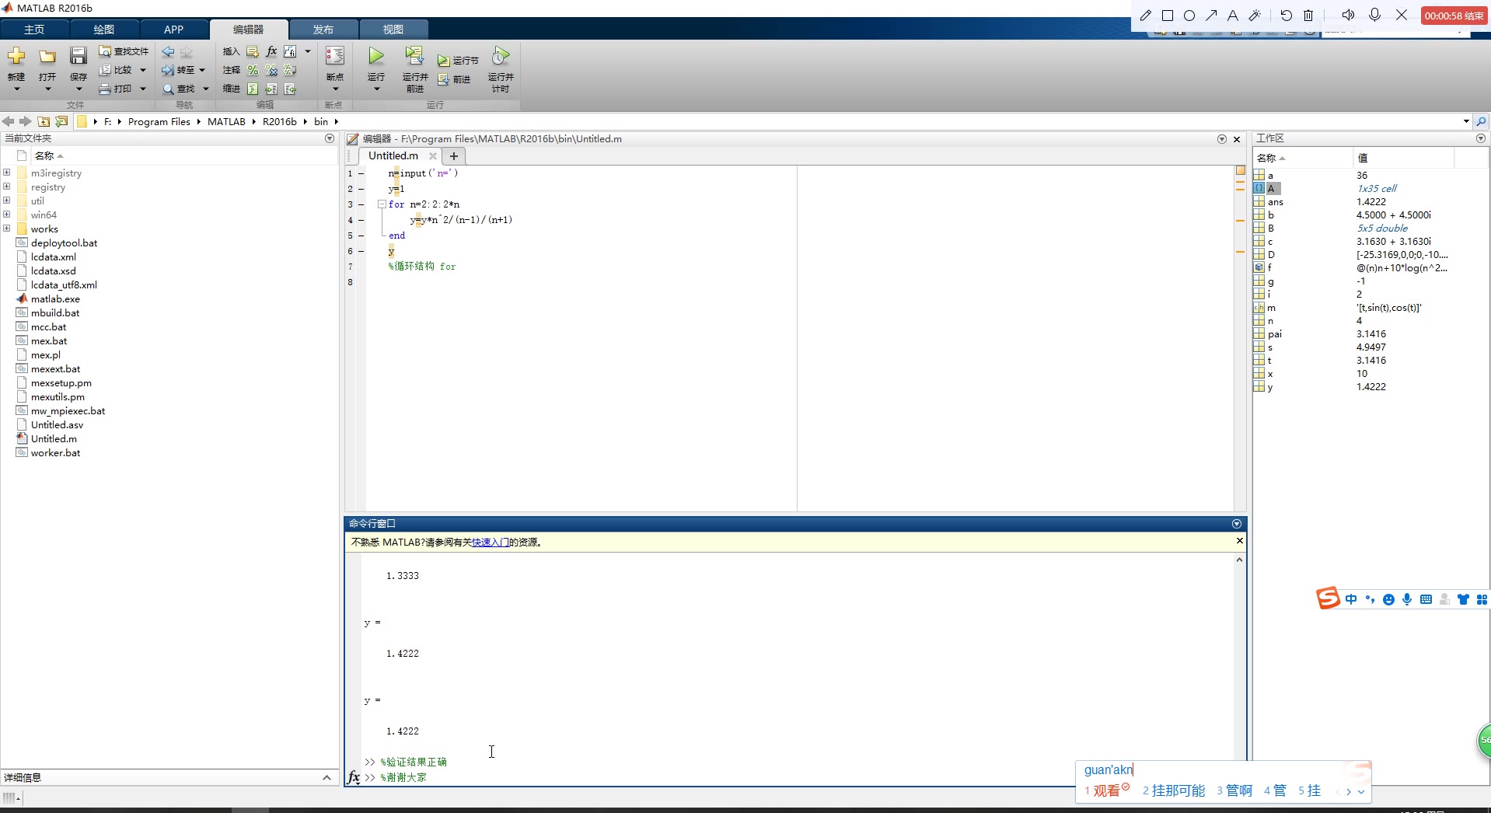Open a file with the 打开 folder icon
1491x813 pixels.
tap(47, 56)
